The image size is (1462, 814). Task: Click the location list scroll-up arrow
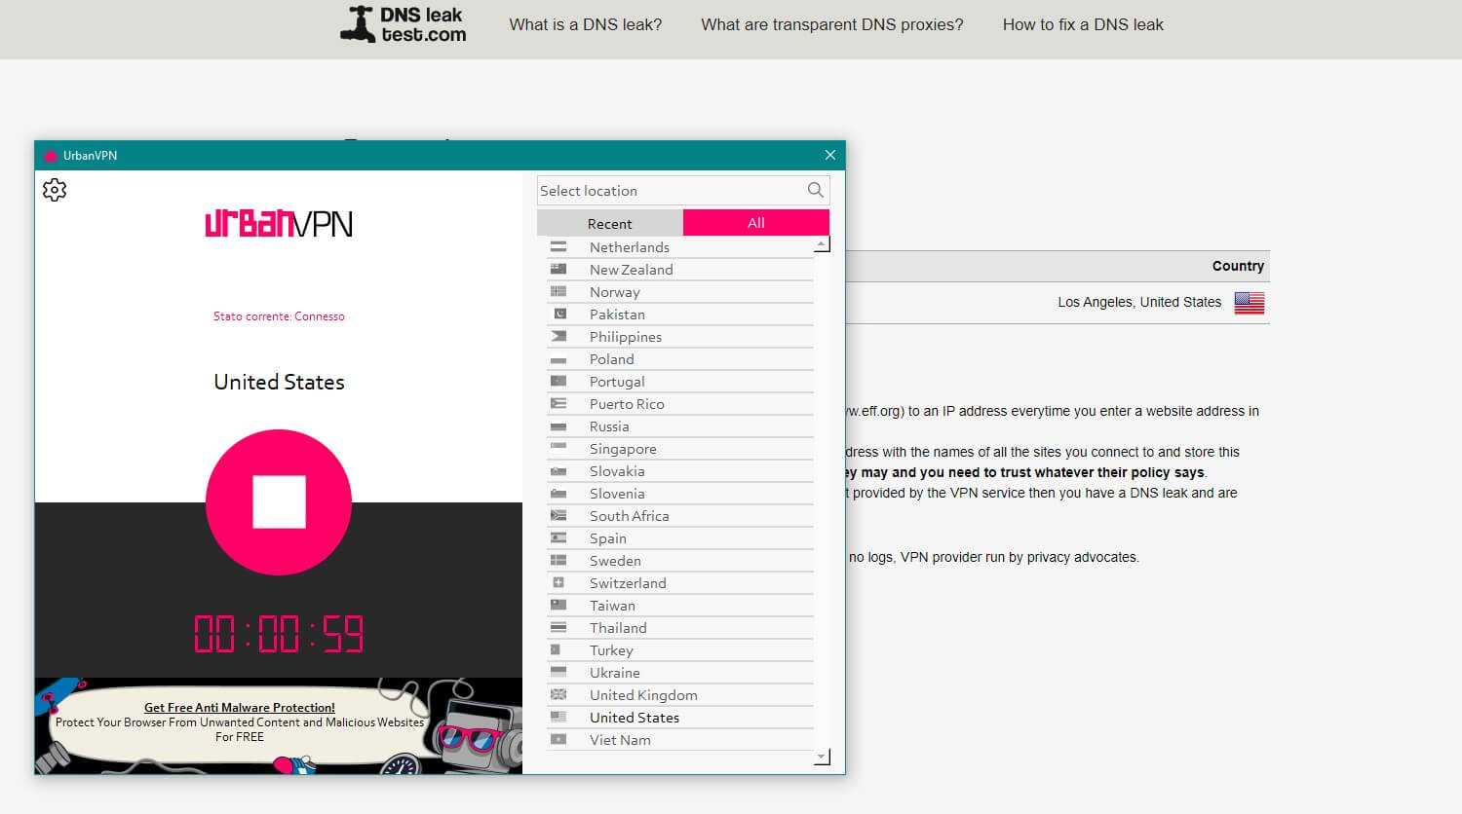(822, 244)
